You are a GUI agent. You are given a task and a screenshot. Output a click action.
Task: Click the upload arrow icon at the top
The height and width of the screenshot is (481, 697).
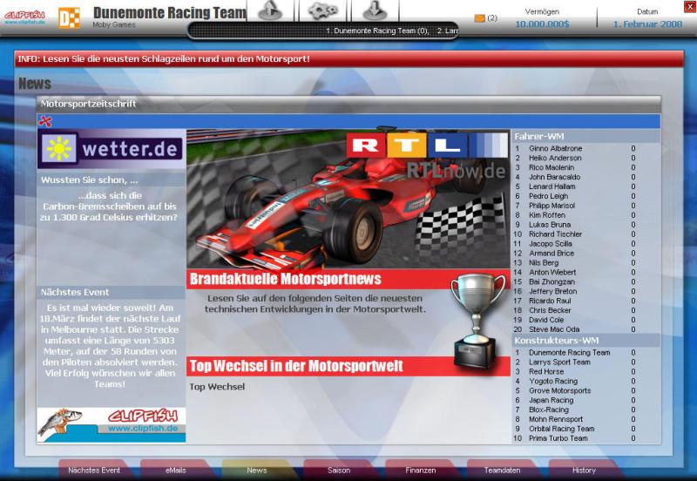pos(271,10)
